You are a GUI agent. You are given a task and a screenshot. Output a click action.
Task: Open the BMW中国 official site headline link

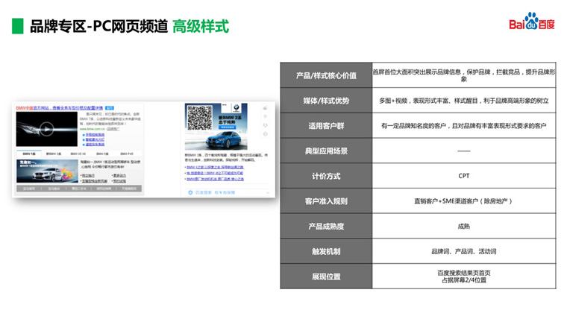click(x=60, y=107)
